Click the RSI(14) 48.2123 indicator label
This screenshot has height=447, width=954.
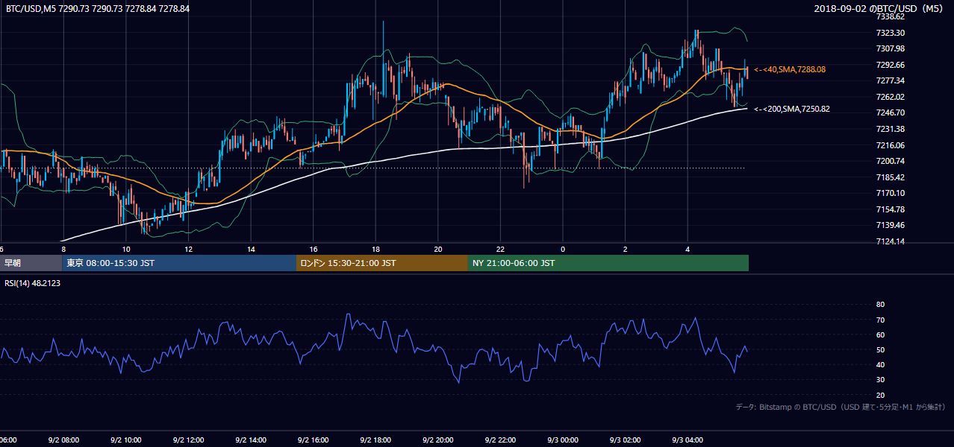[33, 283]
